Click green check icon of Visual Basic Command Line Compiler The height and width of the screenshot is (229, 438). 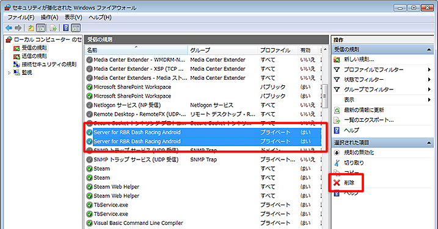(x=89, y=223)
